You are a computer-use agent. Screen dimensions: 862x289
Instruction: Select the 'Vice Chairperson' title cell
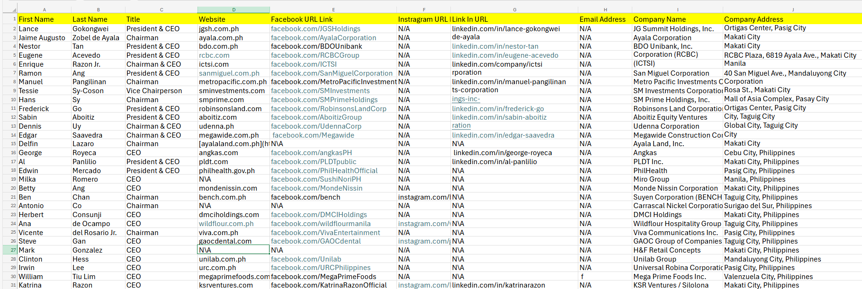point(162,91)
